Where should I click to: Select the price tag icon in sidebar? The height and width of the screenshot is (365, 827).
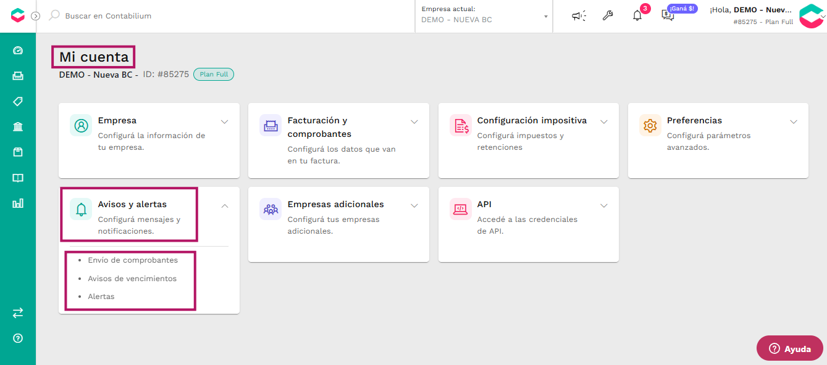tap(18, 102)
